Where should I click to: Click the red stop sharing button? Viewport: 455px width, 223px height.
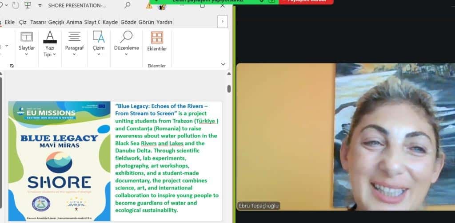pyautogui.click(x=306, y=2)
